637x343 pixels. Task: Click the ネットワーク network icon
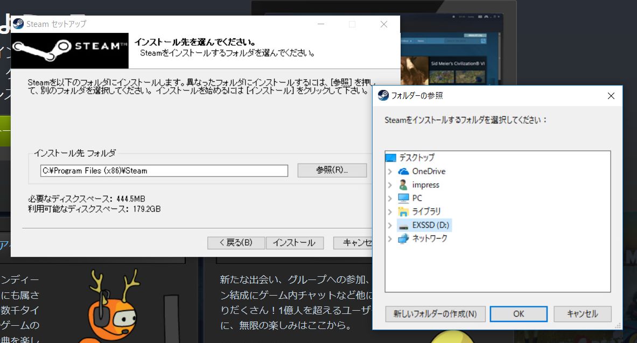click(x=402, y=239)
